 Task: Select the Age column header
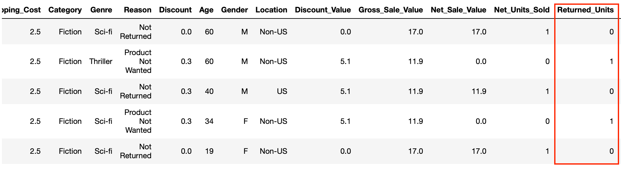[206, 10]
